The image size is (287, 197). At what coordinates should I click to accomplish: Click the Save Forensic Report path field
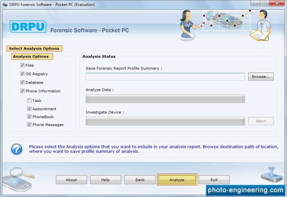(165, 77)
